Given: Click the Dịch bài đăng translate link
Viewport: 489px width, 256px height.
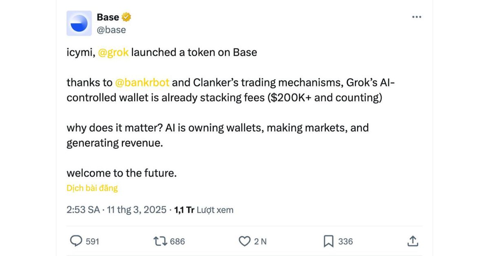Looking at the screenshot, I should pyautogui.click(x=92, y=188).
